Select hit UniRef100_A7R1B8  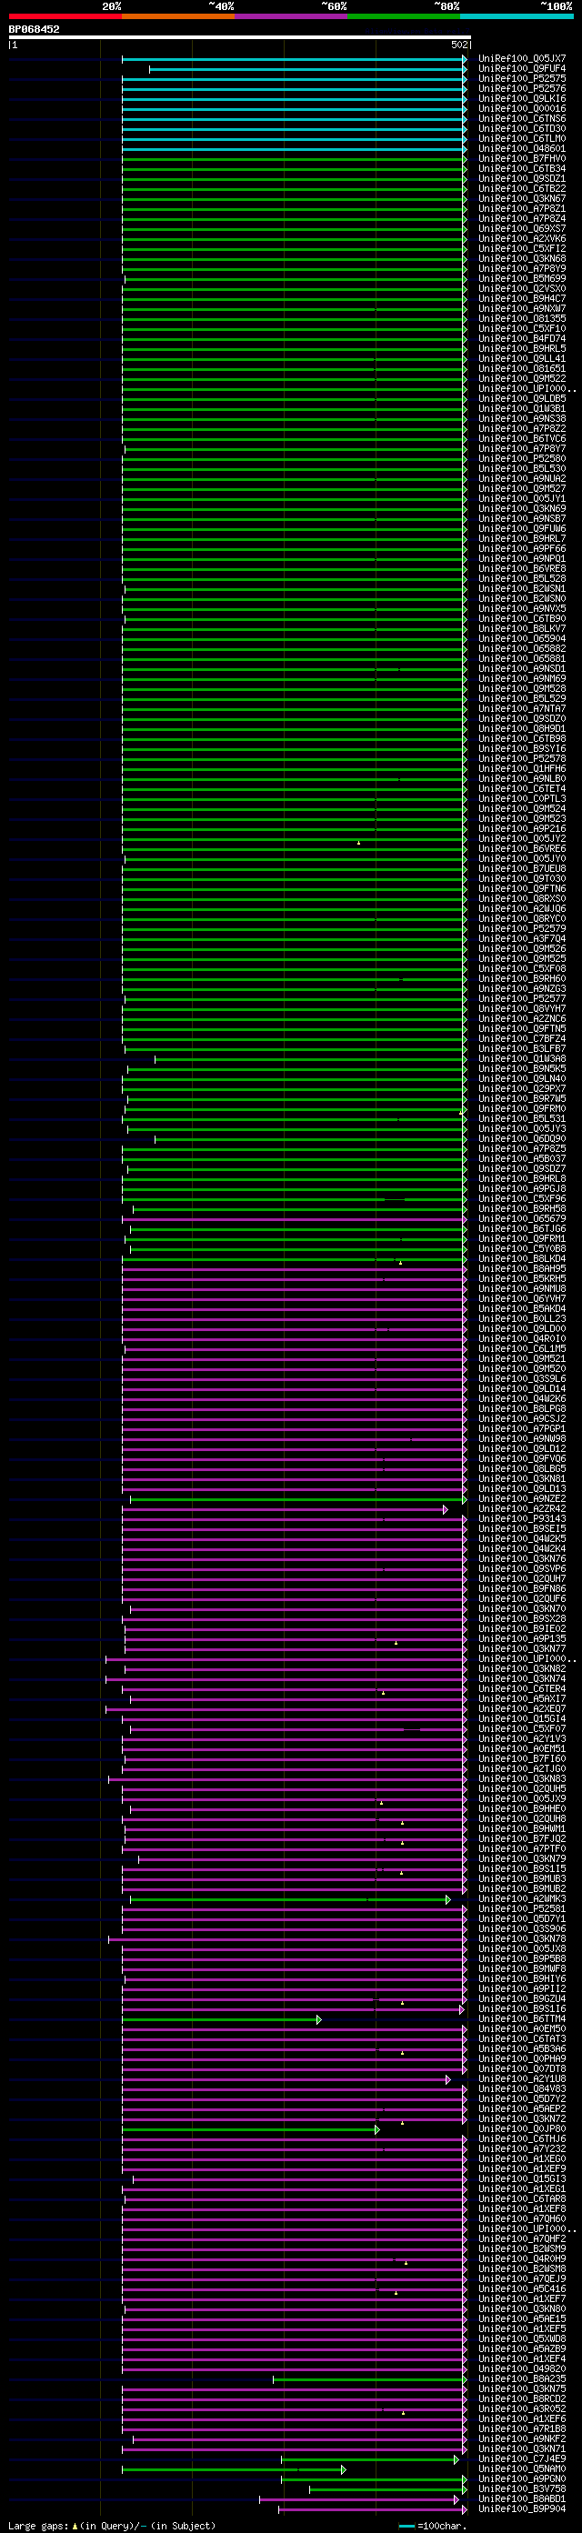point(522,2428)
